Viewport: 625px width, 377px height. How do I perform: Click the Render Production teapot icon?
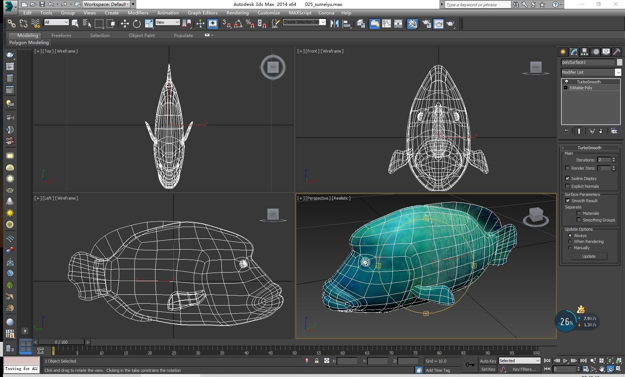(x=451, y=24)
